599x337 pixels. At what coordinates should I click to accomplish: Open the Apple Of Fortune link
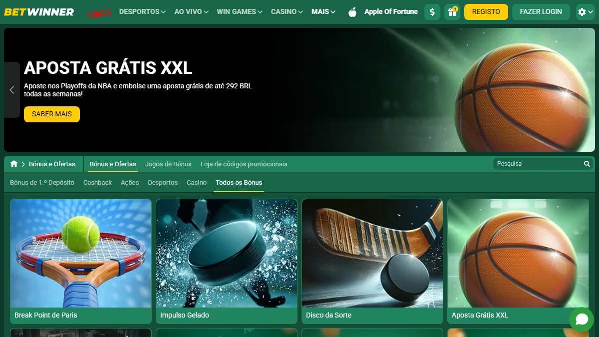pos(391,11)
